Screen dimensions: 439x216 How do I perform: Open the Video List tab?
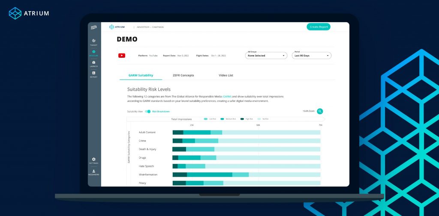click(226, 75)
